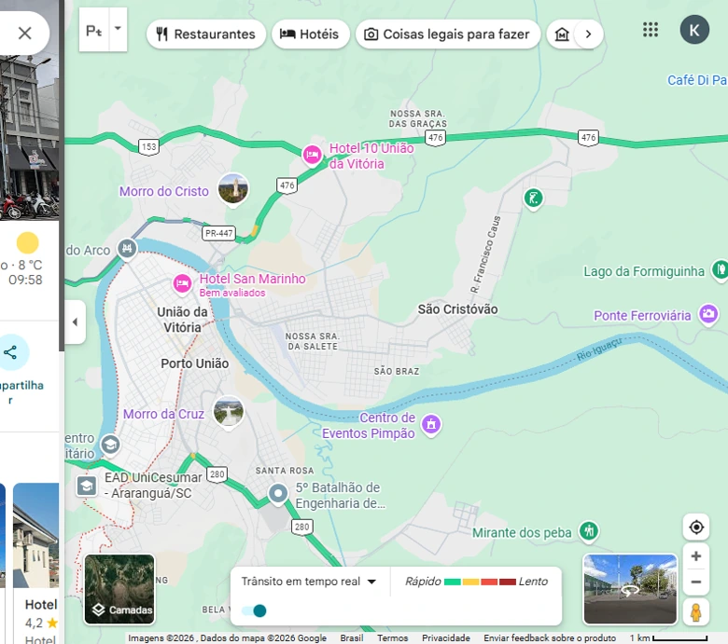Activate the Street View pegman
The width and height of the screenshot is (728, 644).
point(696,612)
